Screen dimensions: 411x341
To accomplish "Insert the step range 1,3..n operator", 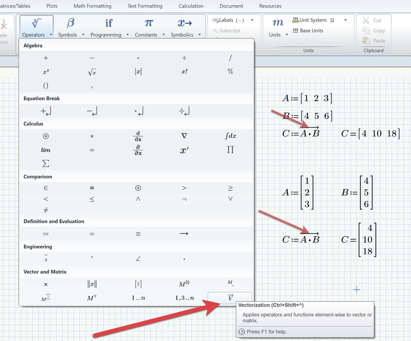I will tap(184, 298).
